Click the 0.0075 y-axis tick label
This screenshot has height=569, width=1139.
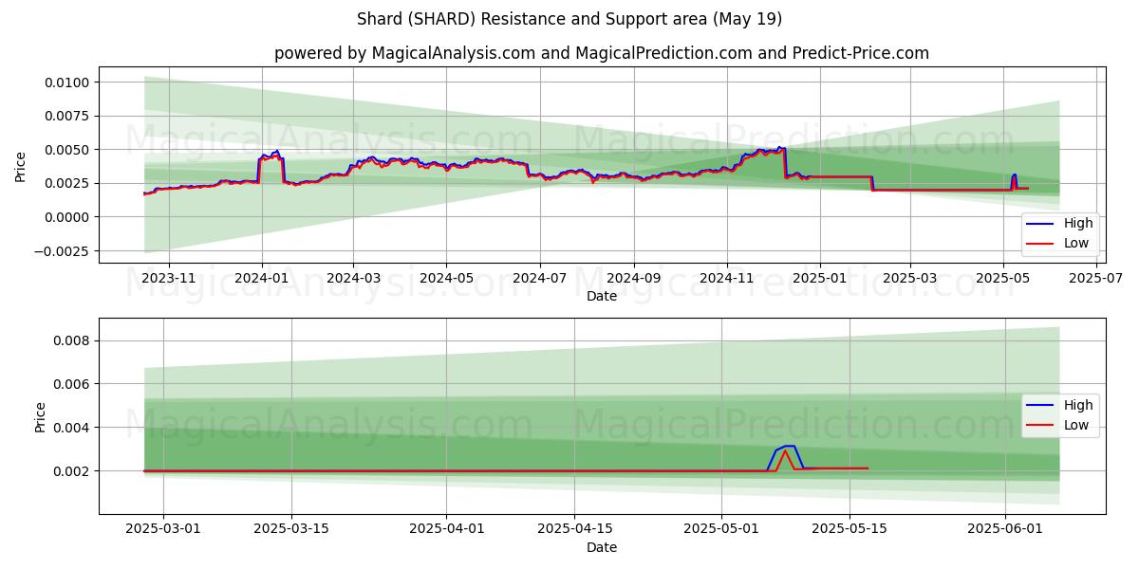tap(68, 116)
